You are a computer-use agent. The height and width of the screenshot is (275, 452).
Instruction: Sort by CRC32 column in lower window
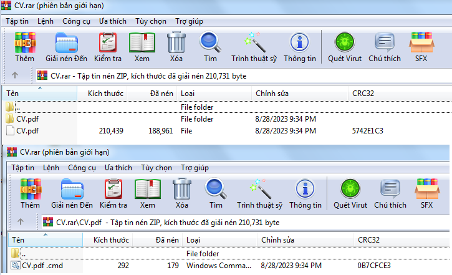[x=402, y=240]
